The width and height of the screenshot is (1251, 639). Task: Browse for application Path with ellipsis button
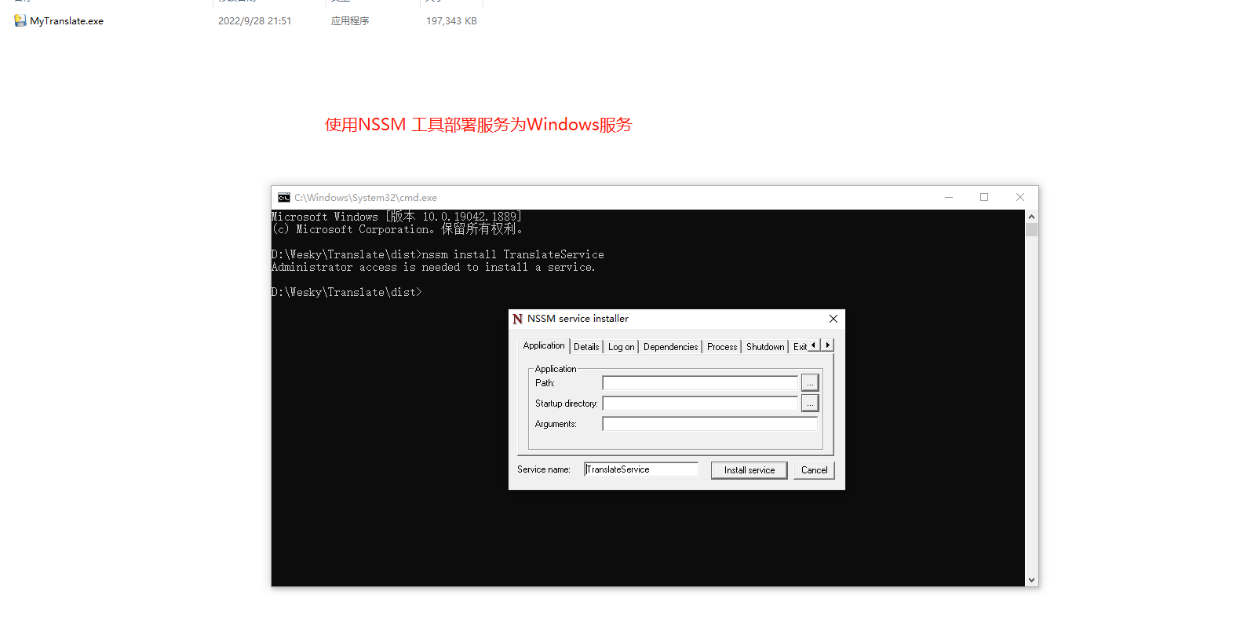pos(810,383)
